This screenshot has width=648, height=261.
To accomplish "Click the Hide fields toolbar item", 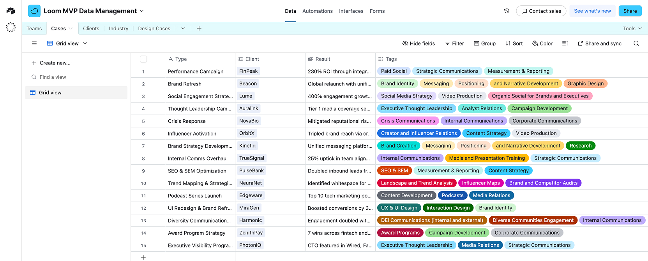I will click(x=418, y=43).
